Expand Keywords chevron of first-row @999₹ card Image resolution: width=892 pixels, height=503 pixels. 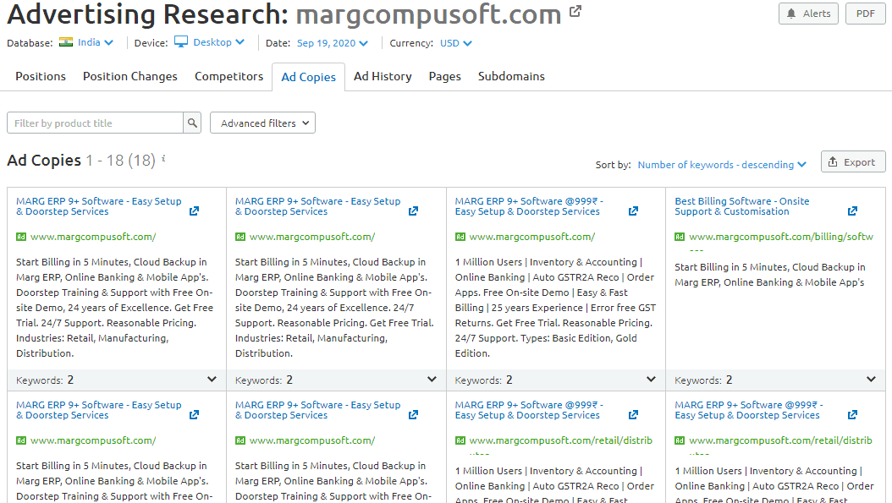652,379
